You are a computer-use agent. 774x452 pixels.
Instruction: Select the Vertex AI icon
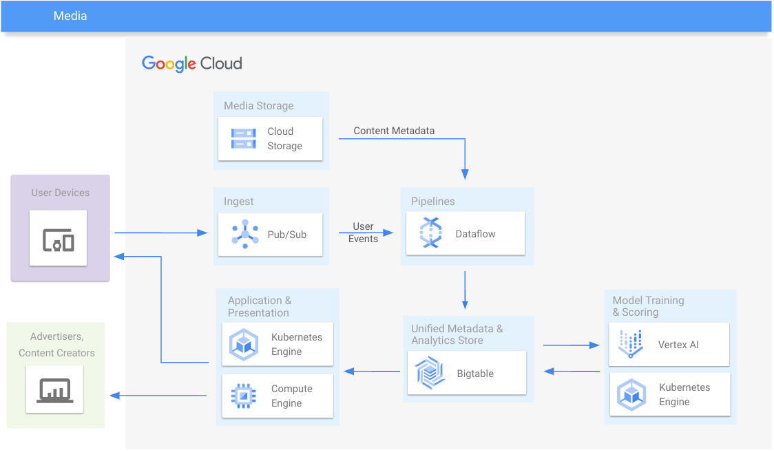[x=631, y=344]
